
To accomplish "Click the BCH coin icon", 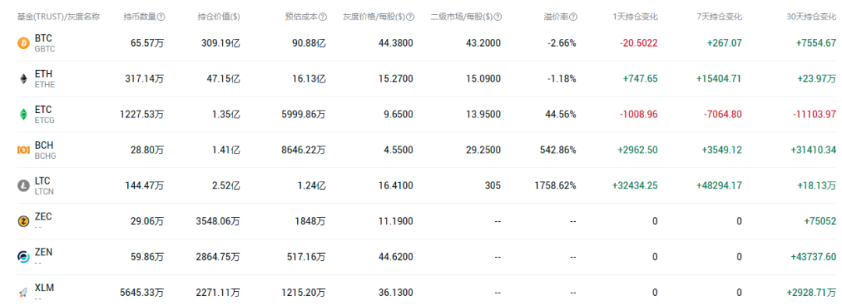I will coord(23,150).
